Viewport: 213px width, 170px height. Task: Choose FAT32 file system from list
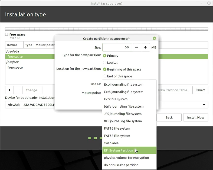(x=117, y=136)
